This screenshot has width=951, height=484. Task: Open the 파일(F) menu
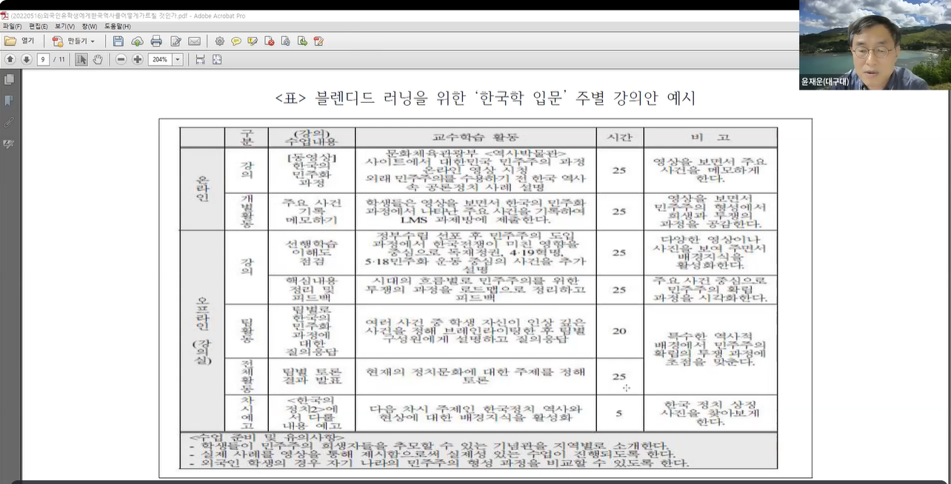pos(12,26)
